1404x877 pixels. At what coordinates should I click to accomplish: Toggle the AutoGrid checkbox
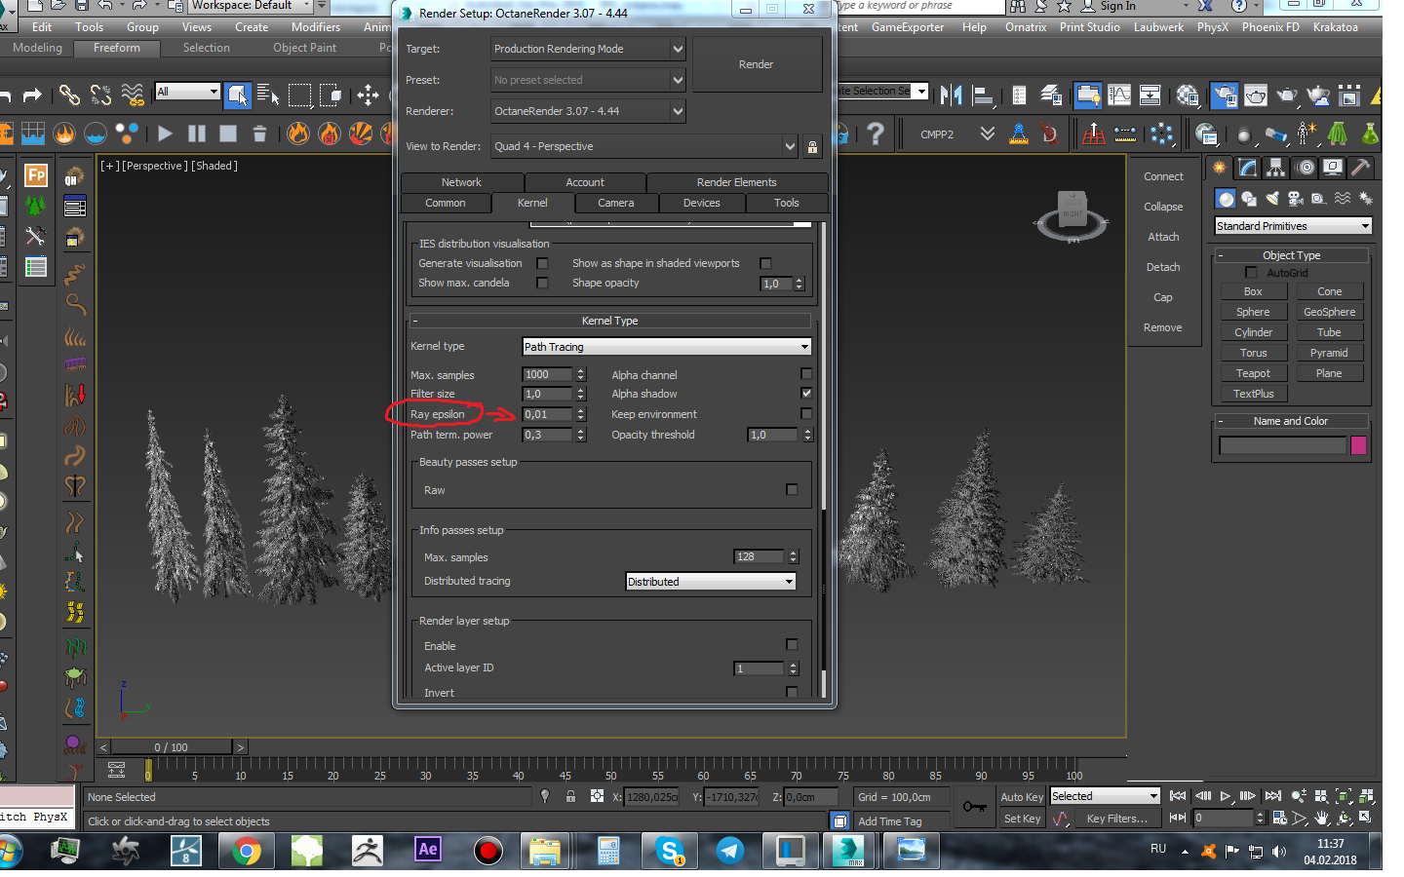[1251, 273]
